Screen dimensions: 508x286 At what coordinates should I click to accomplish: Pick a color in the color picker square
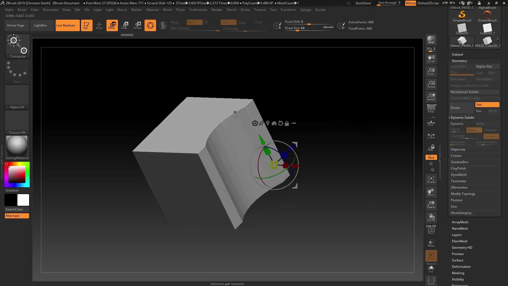point(17,174)
